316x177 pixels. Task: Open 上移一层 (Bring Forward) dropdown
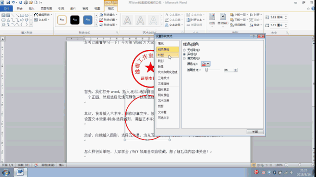pyautogui.click(x=239, y=15)
